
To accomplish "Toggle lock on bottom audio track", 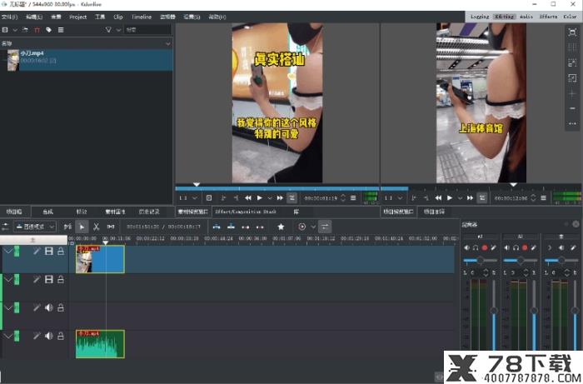I will pos(61,336).
